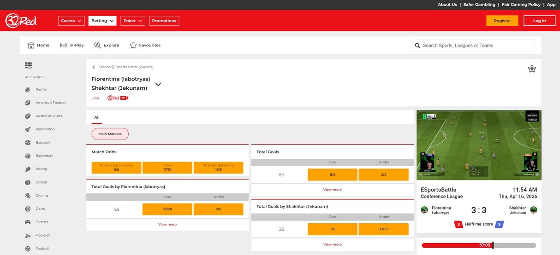Open Fair Gaming Policy link
Screen dimensions: 560x255
coord(521,5)
